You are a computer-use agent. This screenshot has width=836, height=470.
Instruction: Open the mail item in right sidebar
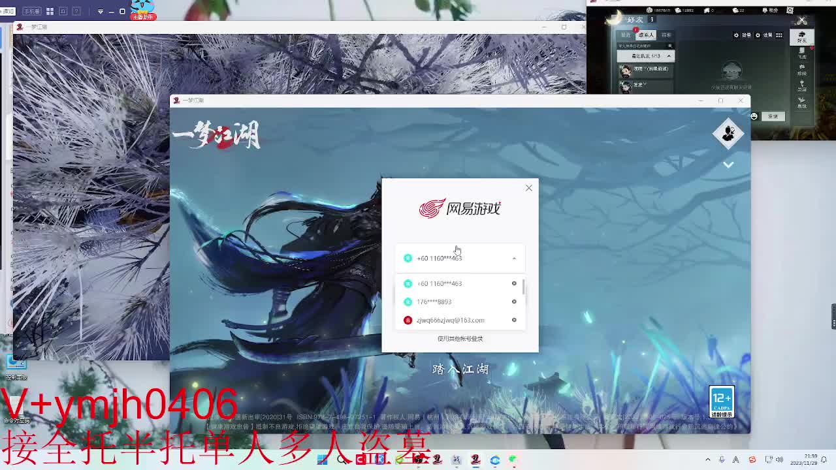[x=802, y=54]
